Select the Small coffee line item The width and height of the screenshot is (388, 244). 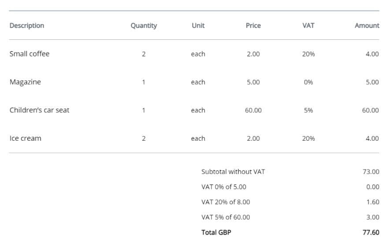point(30,54)
